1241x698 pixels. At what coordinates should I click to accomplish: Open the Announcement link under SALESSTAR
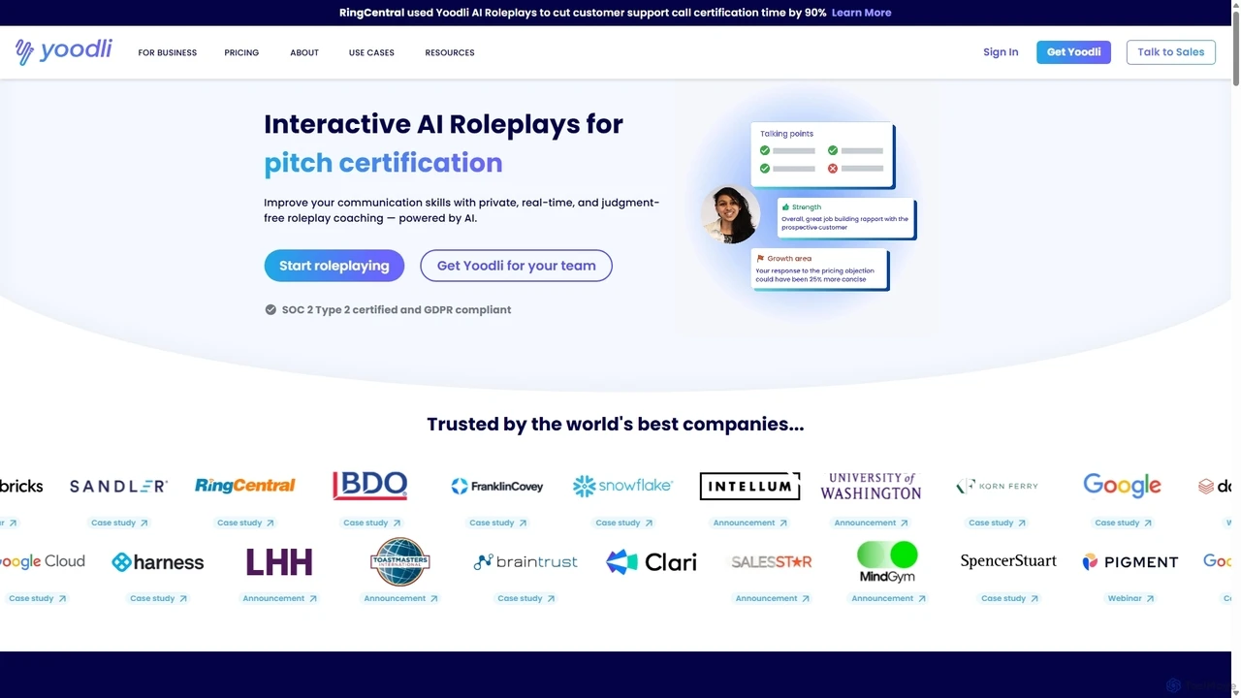[772, 598]
